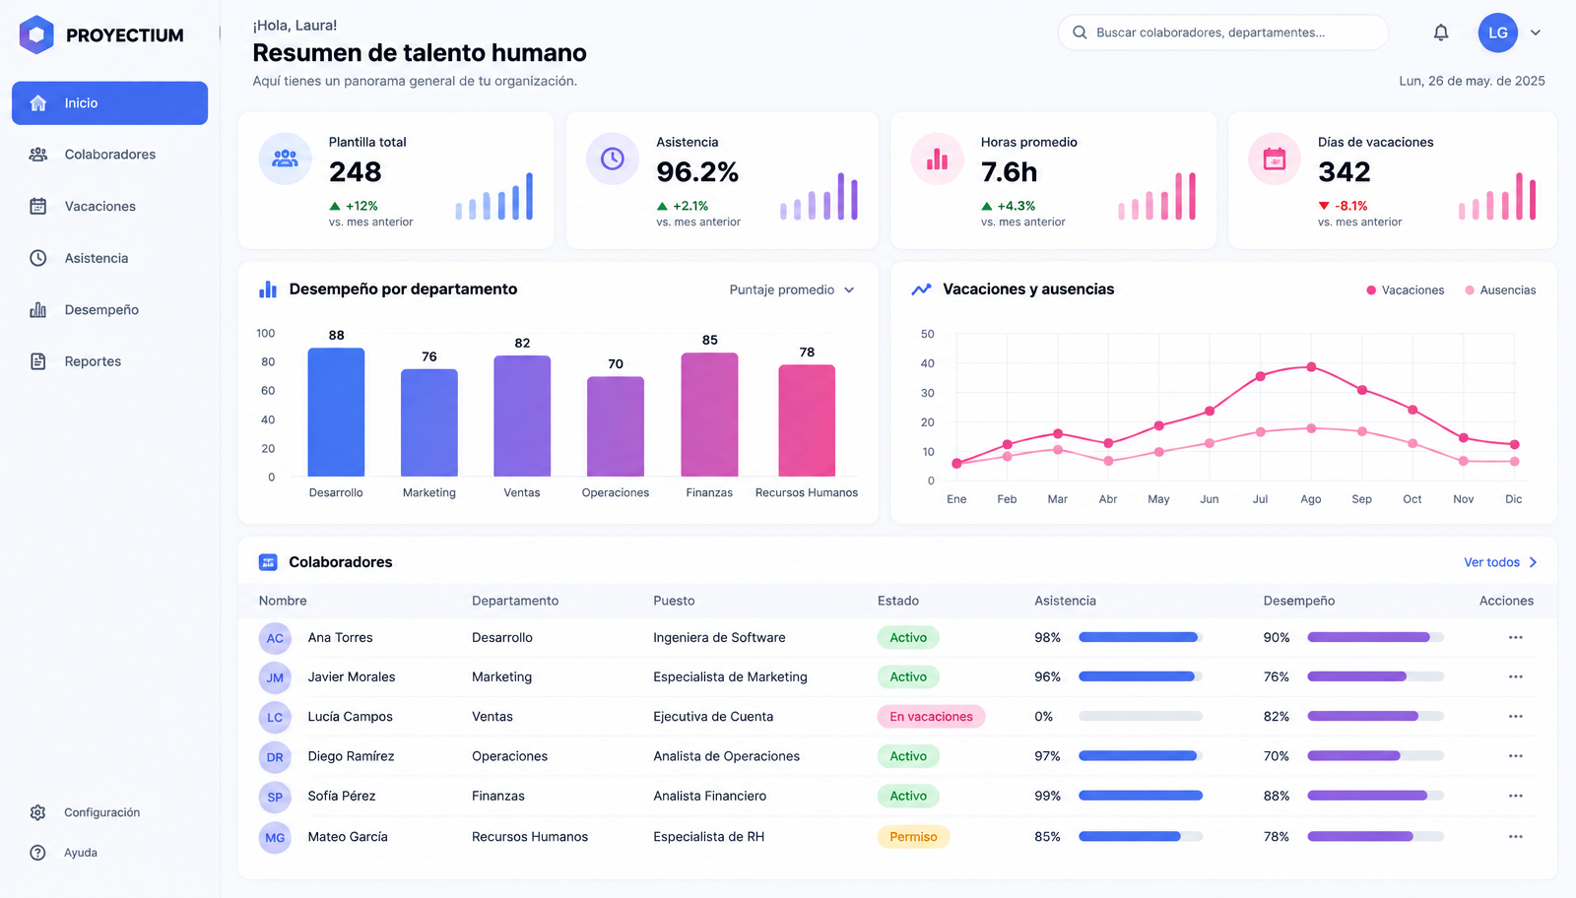
Task: Click the Horas promedio bar chart icon
Action: tap(937, 159)
